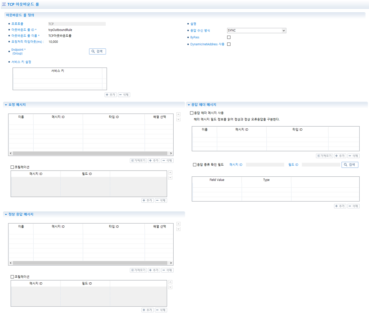
Task: Click the 삭제 minus icon below 서비스 키 table
Action: (124, 95)
